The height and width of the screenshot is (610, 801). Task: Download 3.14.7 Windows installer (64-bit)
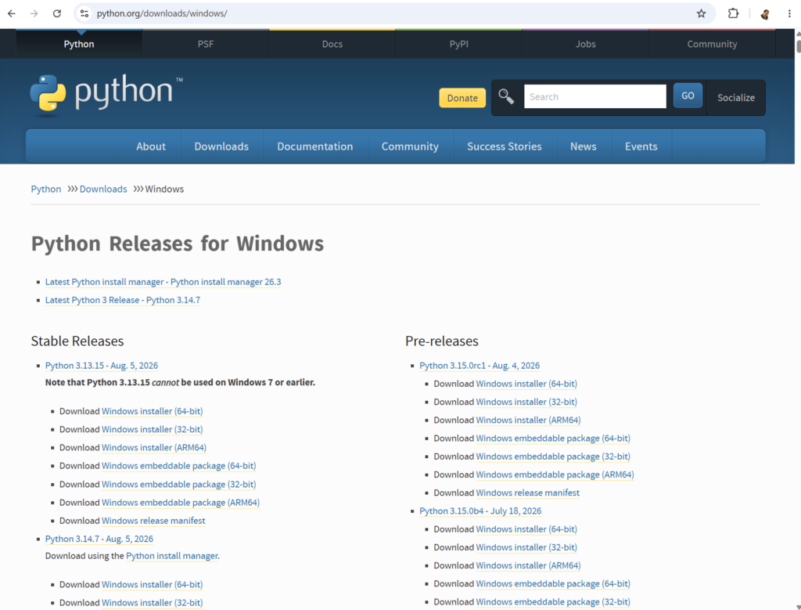click(x=153, y=584)
